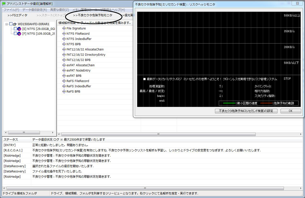Click the analysis list horizontal scrollbar thumb
Viewport: 305px width, 198px height.
pos(158,134)
